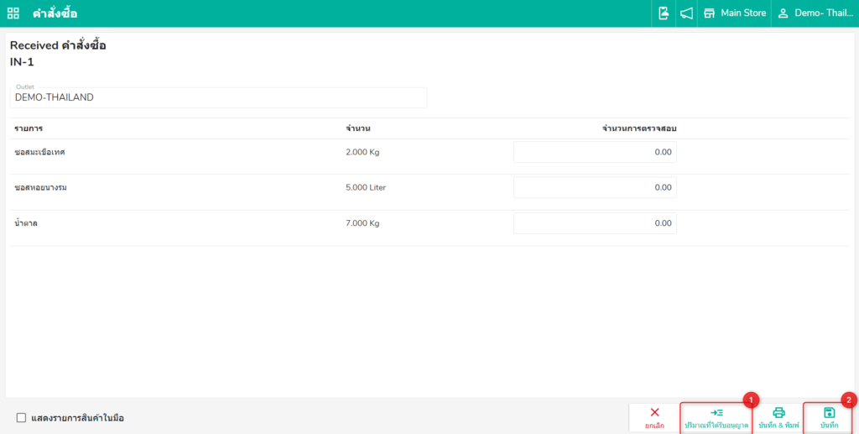Screen dimensions: 859x434
Task: Open the announcements megaphone icon
Action: point(686,13)
